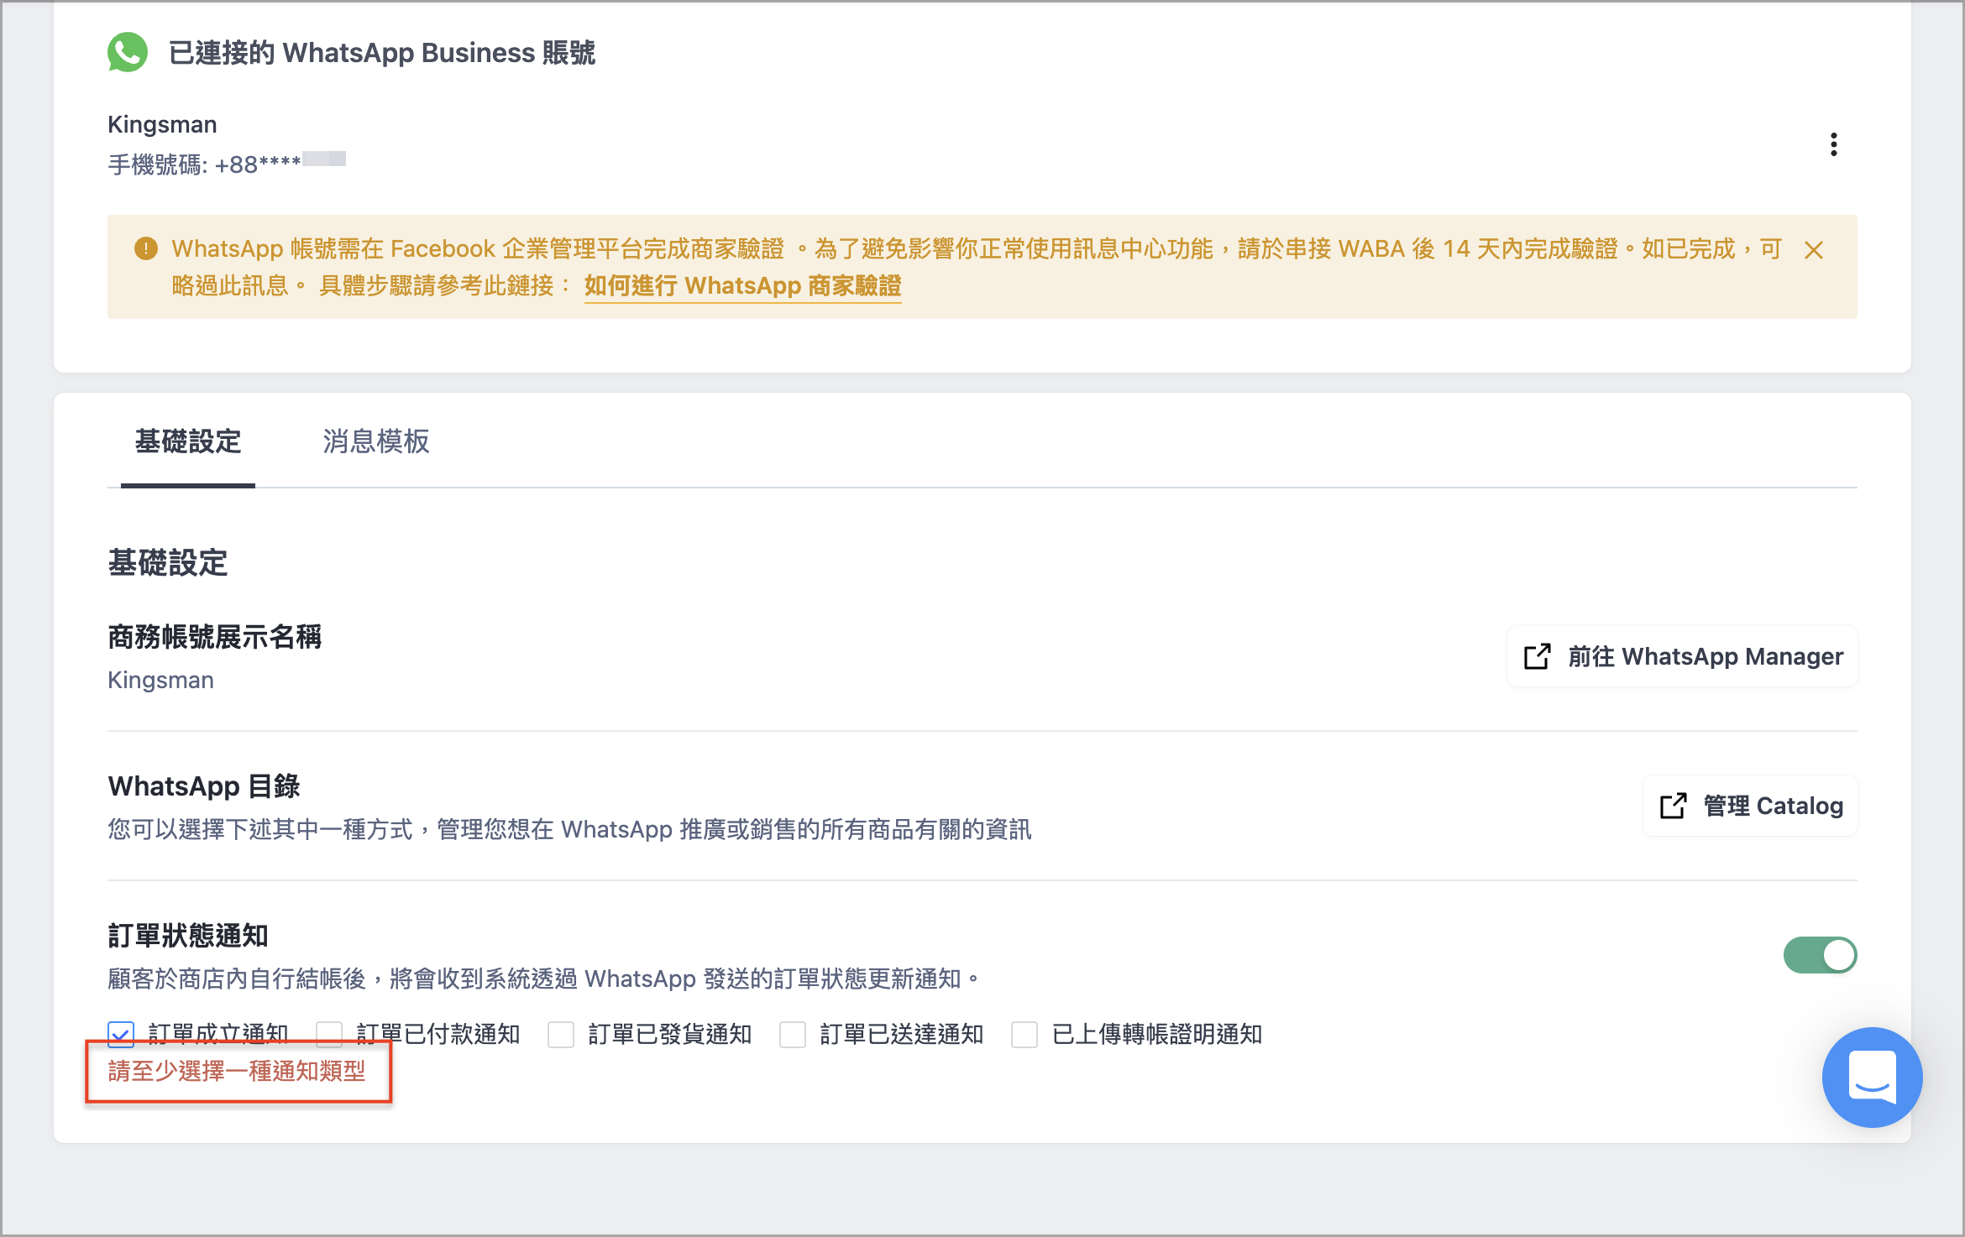1965x1237 pixels.
Task: Open 管理 Catalog button
Action: coord(1750,806)
